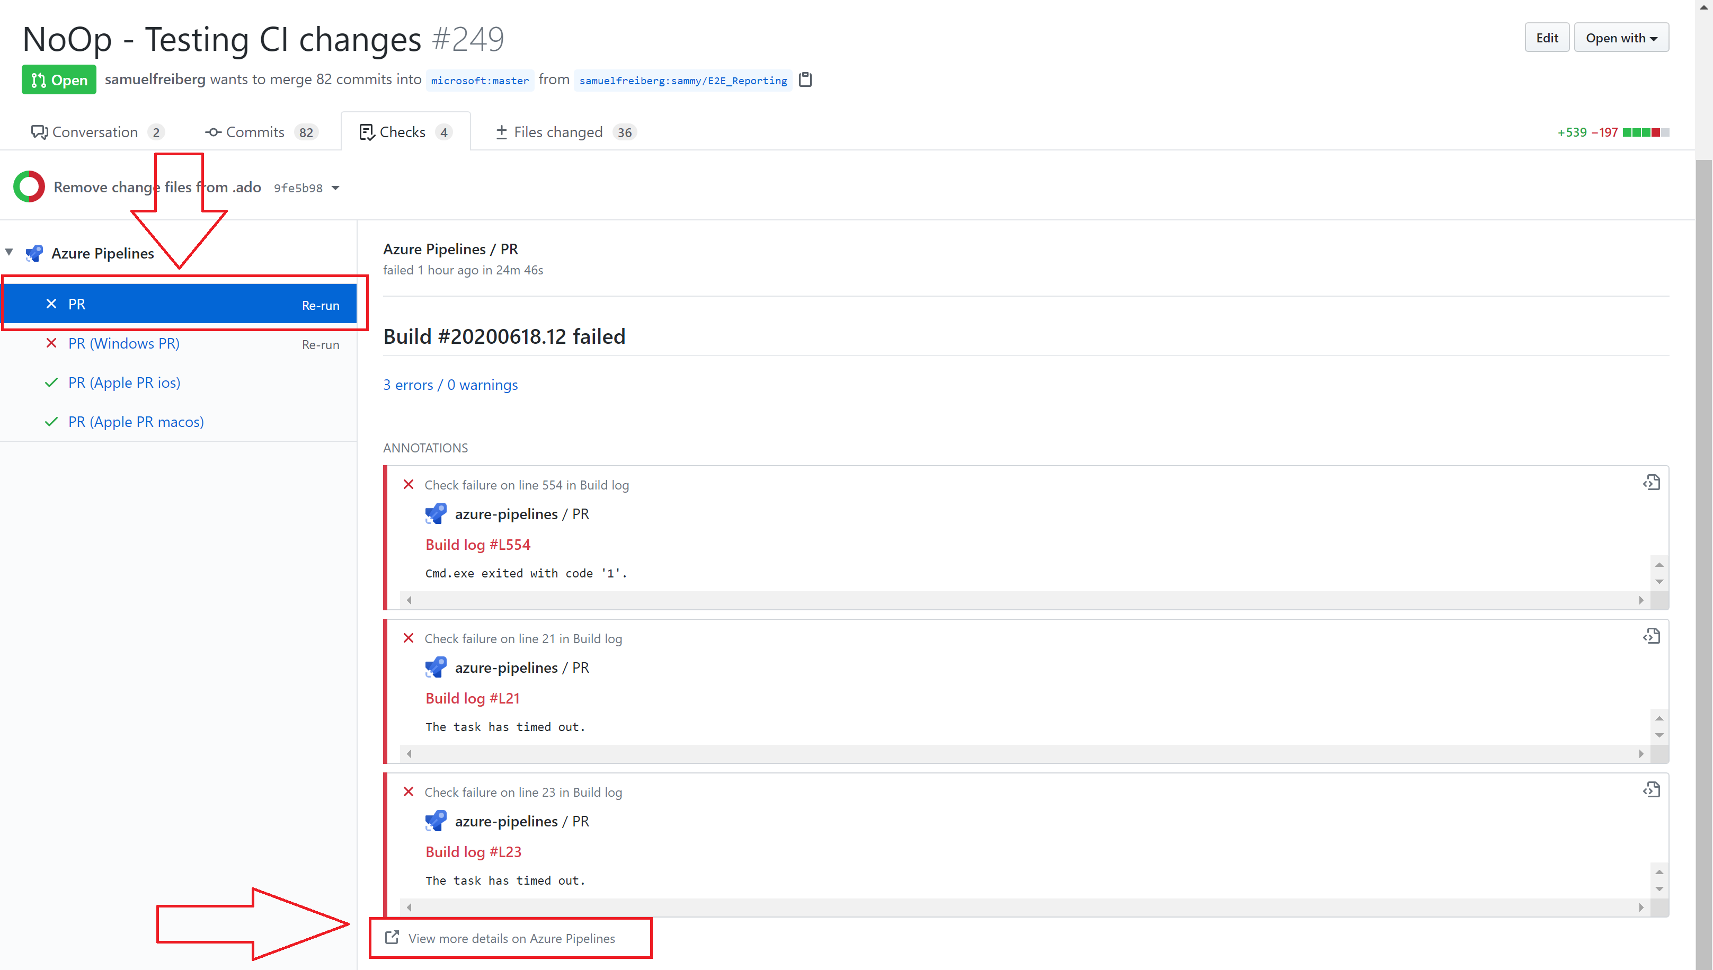Viewport: 1713px width, 970px height.
Task: Open Build log #L554 link
Action: pyautogui.click(x=478, y=544)
